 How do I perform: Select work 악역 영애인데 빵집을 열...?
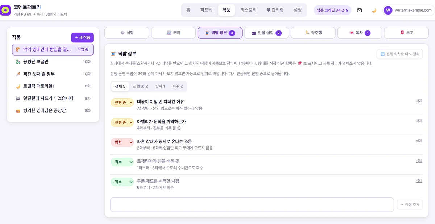(x=53, y=49)
